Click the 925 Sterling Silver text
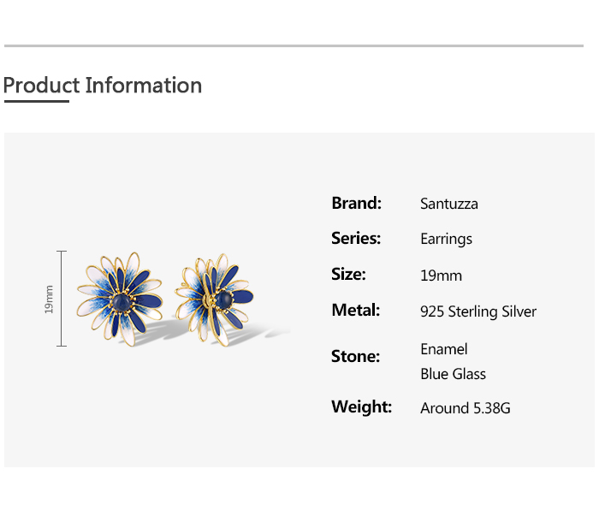This screenshot has width=599, height=510. pos(478,311)
